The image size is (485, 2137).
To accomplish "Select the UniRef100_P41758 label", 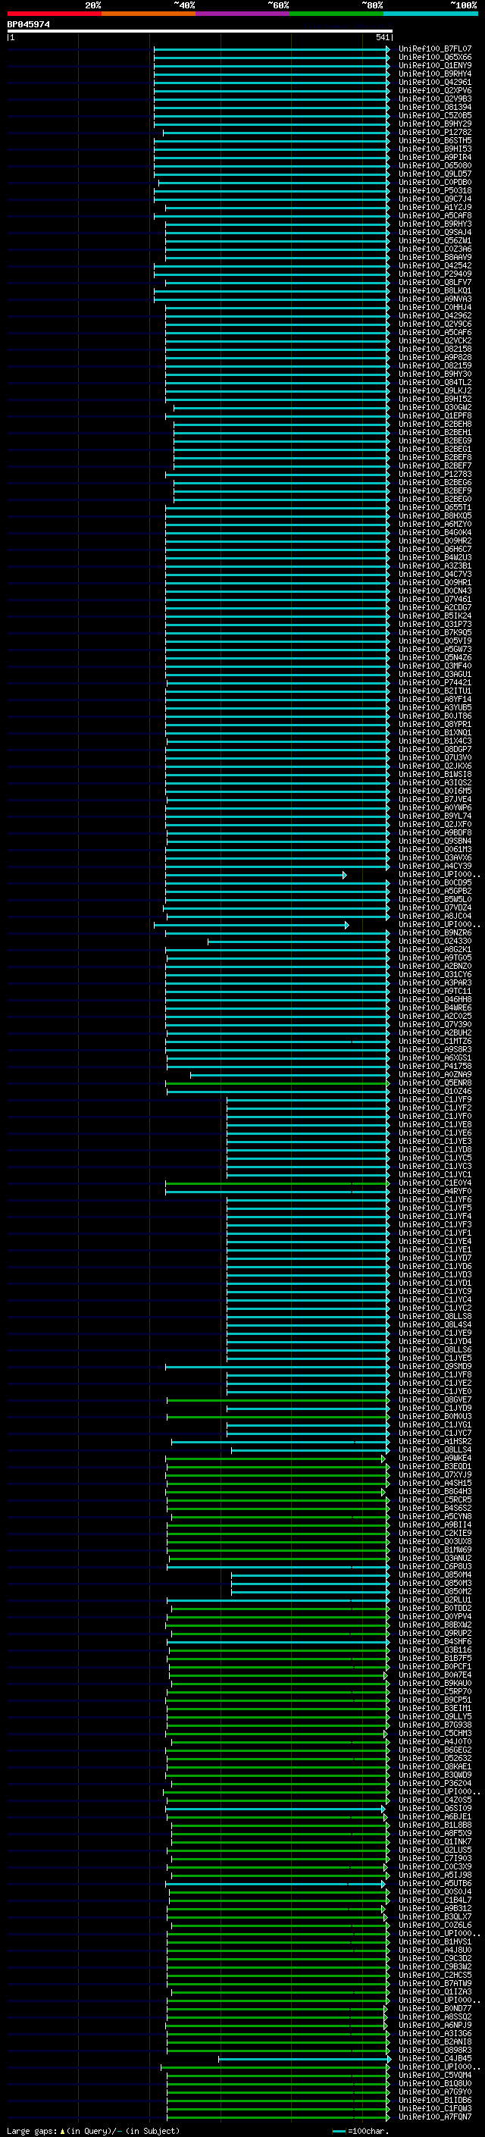I will (434, 1066).
